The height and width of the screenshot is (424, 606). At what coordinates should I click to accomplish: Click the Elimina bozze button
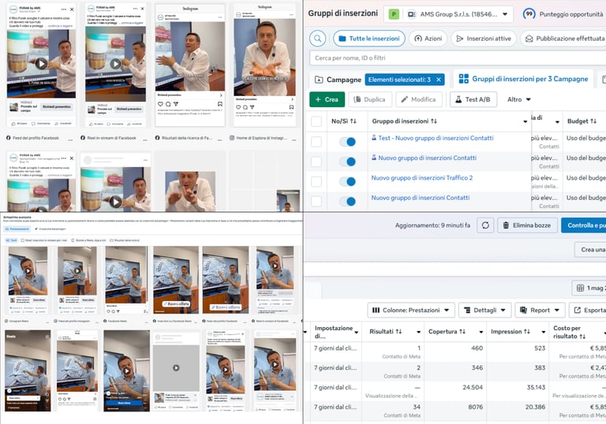click(x=527, y=225)
